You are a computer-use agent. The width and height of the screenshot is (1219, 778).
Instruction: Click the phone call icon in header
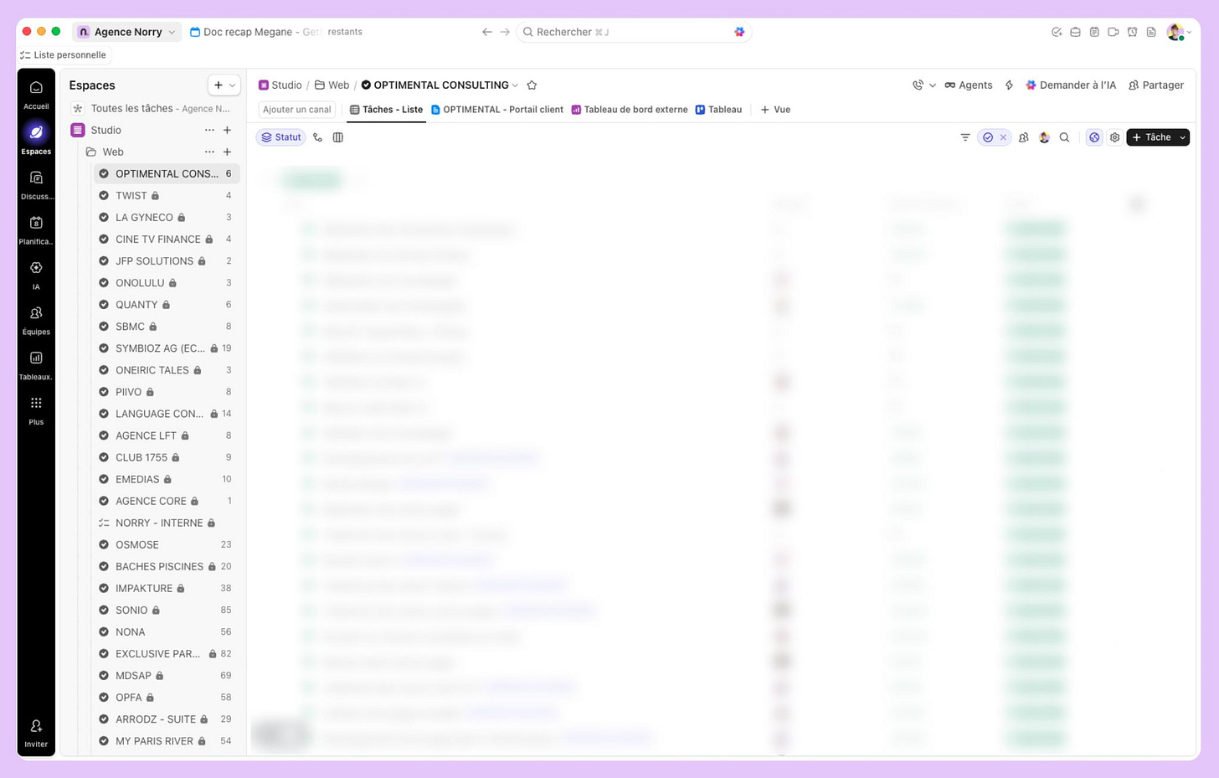point(918,85)
